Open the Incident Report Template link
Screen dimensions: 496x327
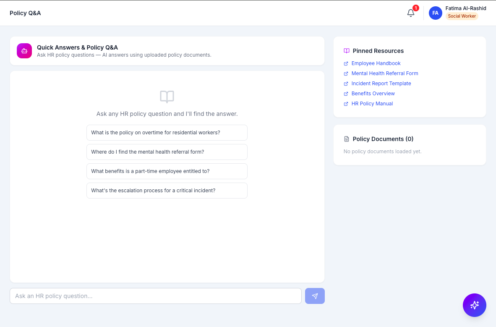(381, 84)
